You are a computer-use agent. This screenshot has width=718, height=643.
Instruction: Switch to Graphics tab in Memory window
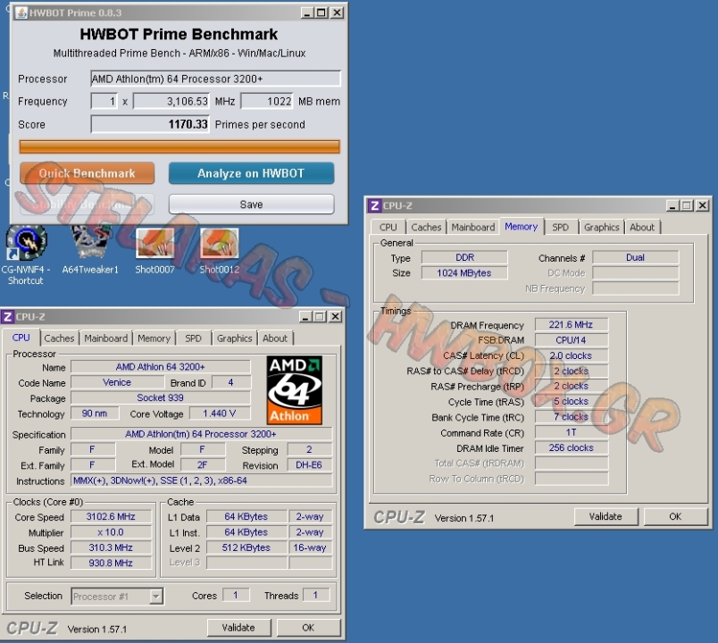coord(602,227)
